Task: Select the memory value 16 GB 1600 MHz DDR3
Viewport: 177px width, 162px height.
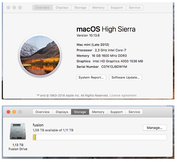Action: click(x=109, y=56)
